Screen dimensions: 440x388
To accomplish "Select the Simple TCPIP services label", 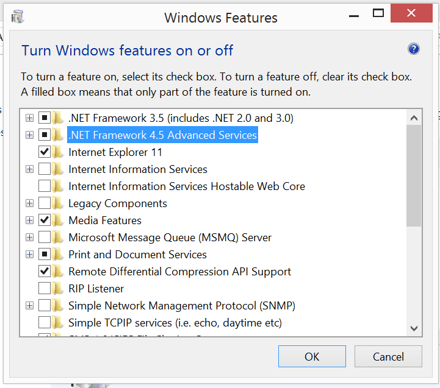I will 175,323.
